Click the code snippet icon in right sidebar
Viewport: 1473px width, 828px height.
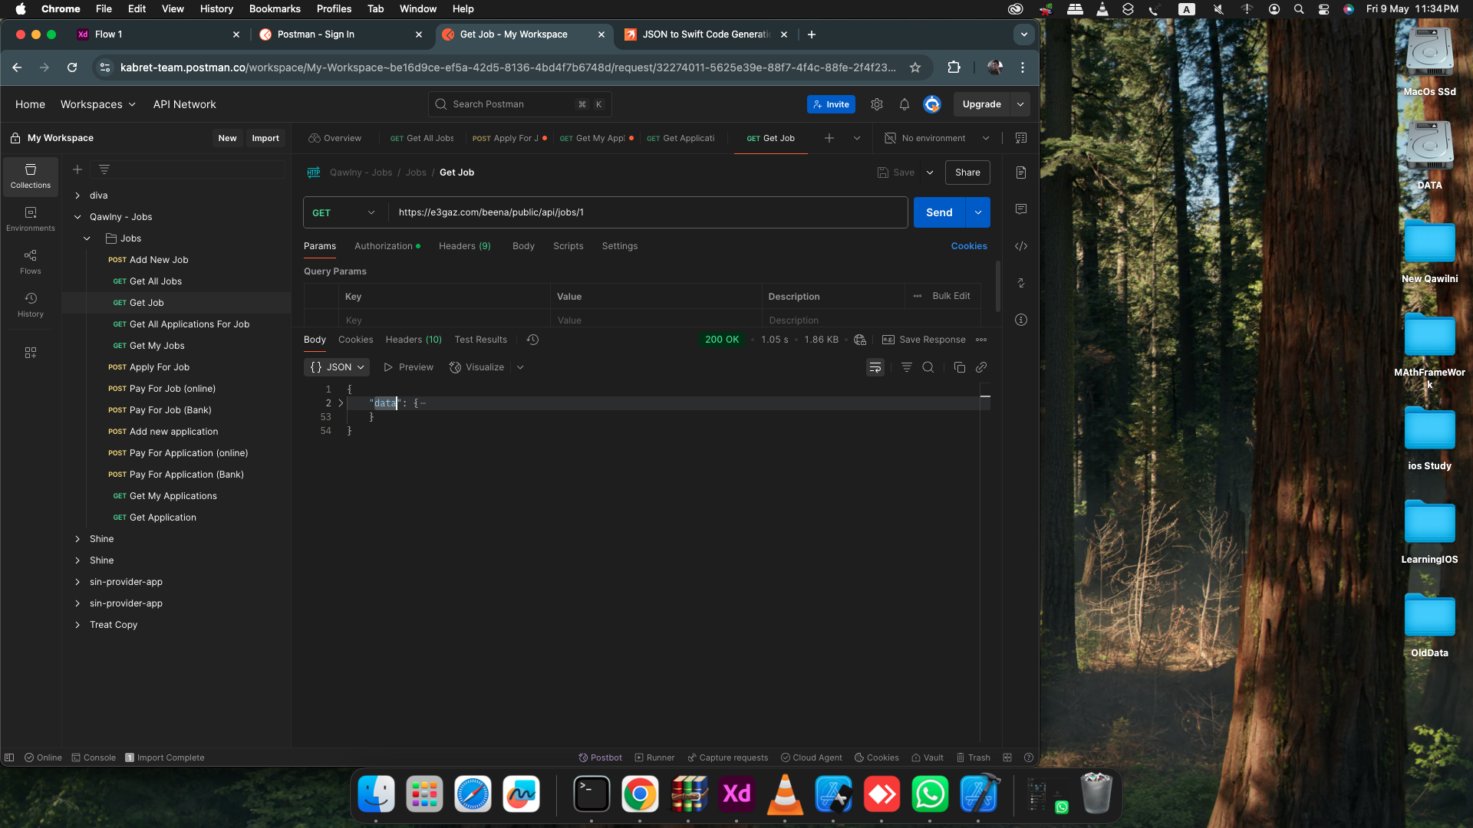tap(1021, 246)
